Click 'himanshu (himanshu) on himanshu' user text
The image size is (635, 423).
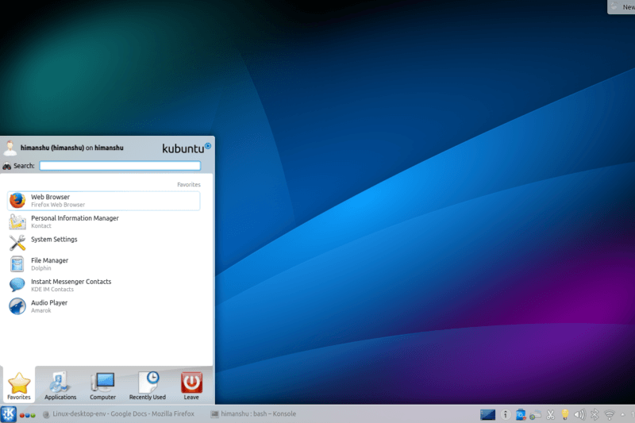tap(72, 148)
